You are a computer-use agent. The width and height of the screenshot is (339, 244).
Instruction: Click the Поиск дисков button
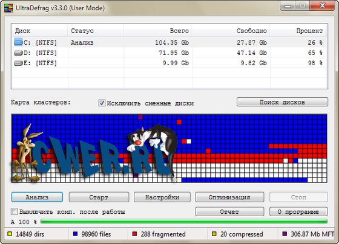pos(282,102)
